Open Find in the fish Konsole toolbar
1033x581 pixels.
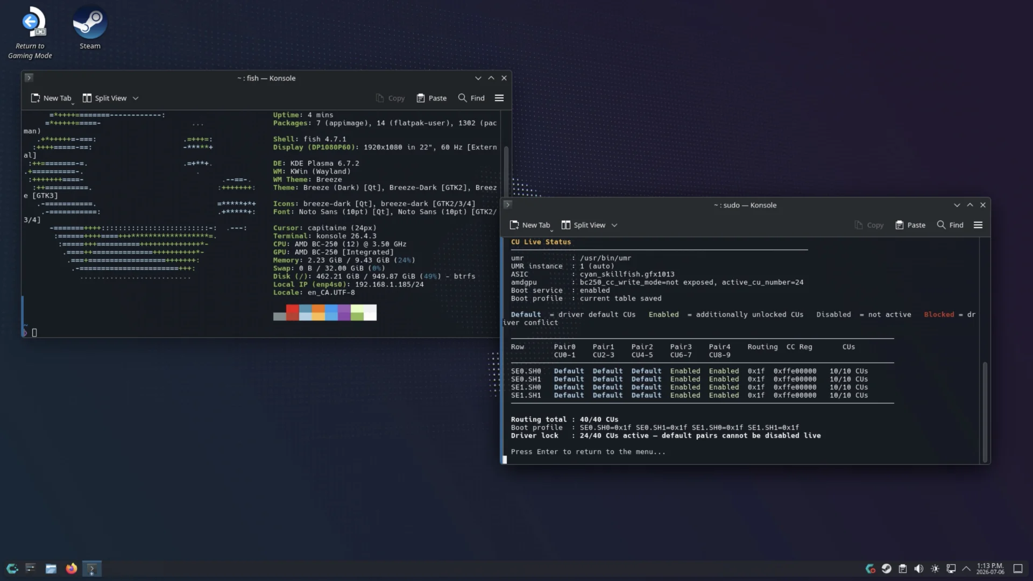[471, 98]
